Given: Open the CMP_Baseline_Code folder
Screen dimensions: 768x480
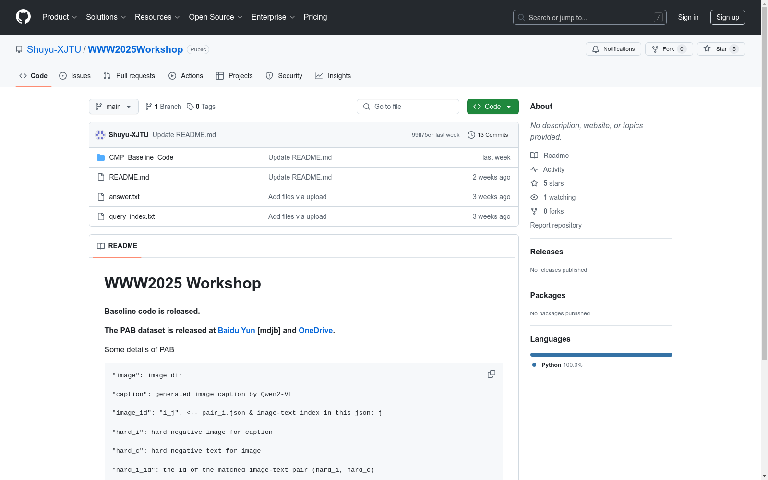Looking at the screenshot, I should [141, 157].
